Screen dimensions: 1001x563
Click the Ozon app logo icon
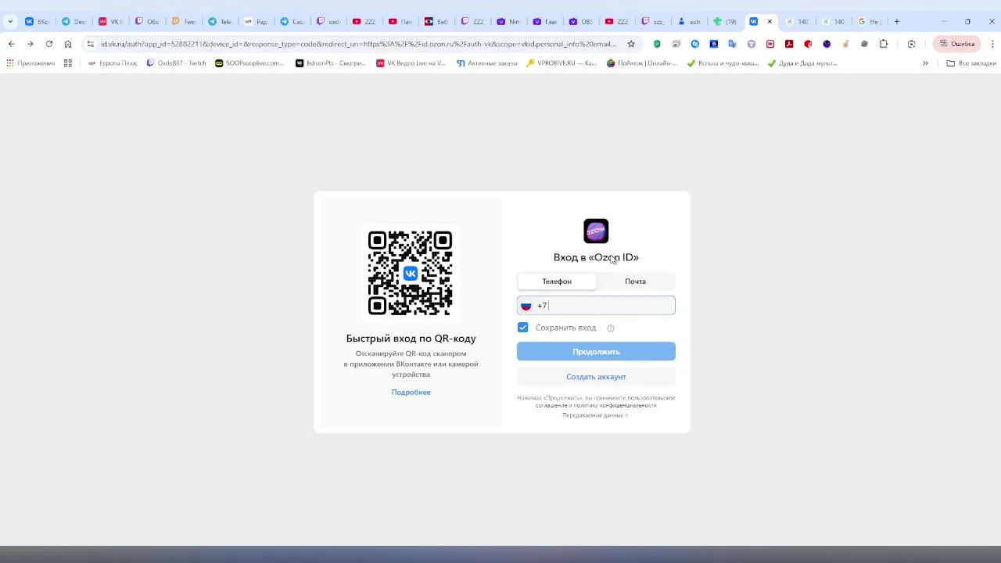(x=596, y=231)
